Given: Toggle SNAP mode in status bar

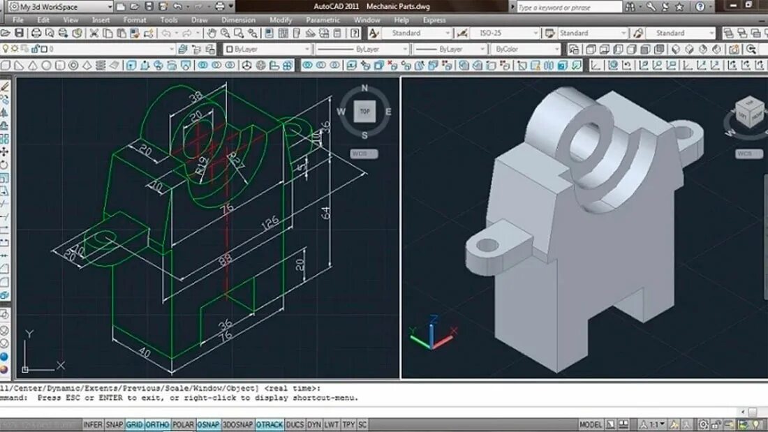Looking at the screenshot, I should 114,424.
